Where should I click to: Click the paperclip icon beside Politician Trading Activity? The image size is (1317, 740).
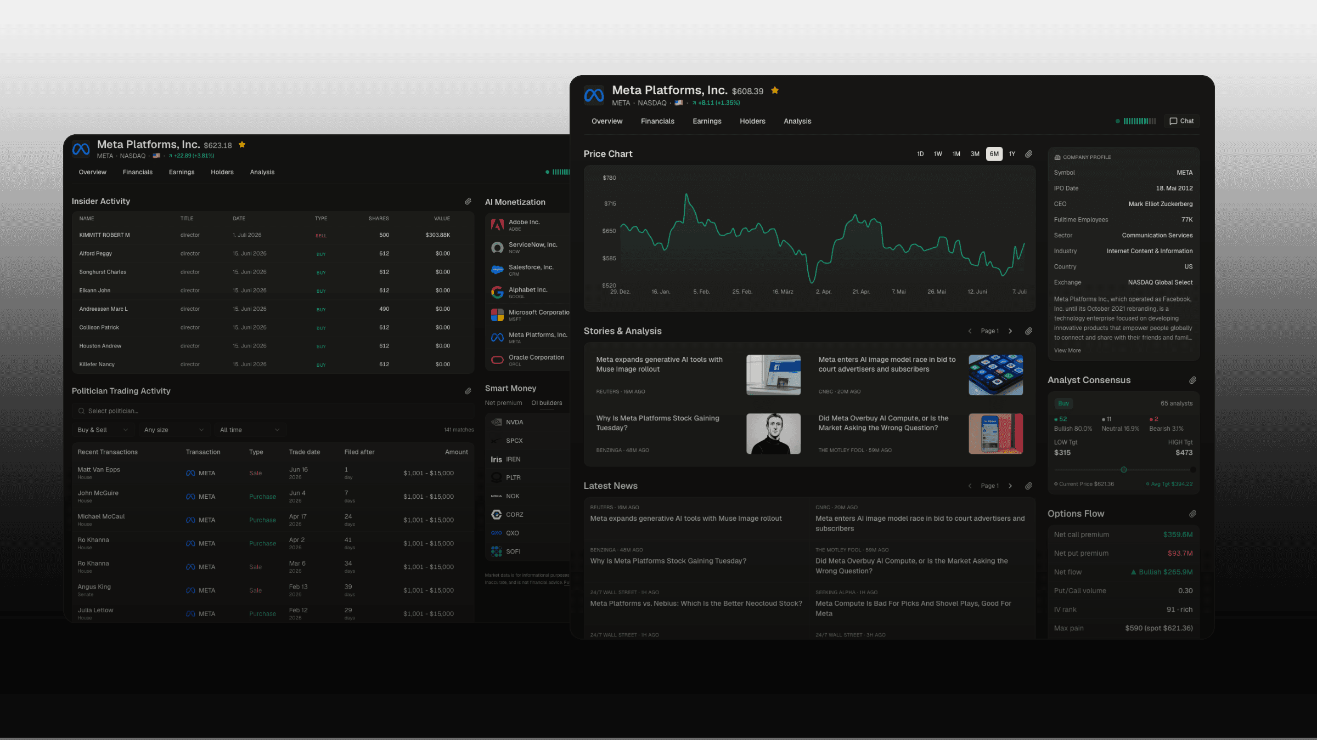pyautogui.click(x=468, y=391)
